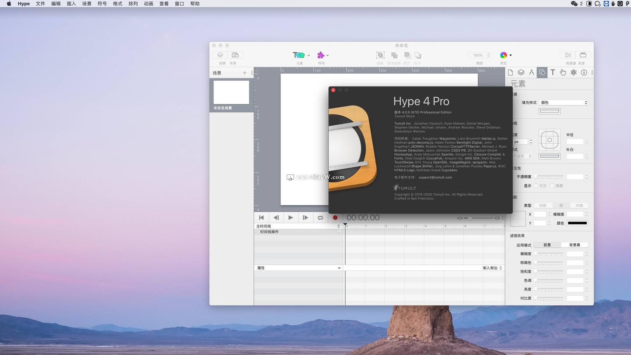The height and width of the screenshot is (355, 631).
Task: Open the 100% zoom level dropdown
Action: coord(479,55)
